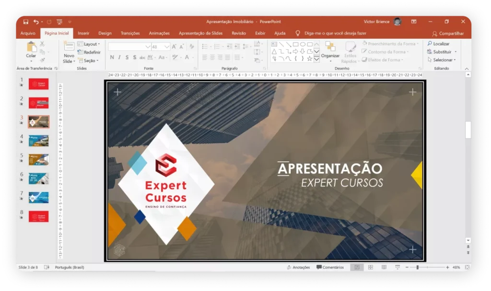
Task: Select the star shape in shapes gallery
Action: (x=310, y=58)
